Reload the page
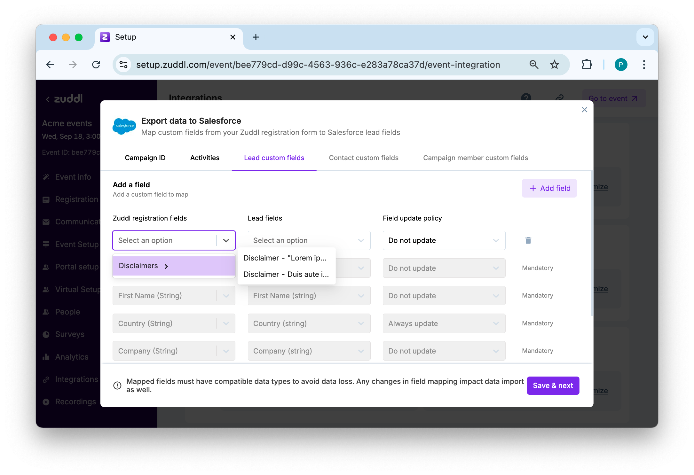This screenshot has height=475, width=694. point(96,65)
